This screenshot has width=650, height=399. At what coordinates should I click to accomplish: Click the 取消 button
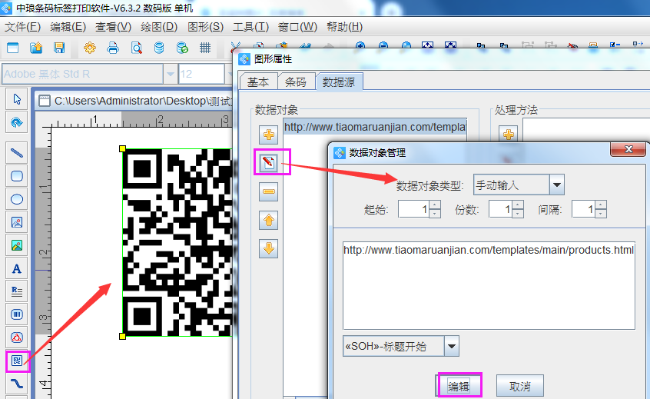tap(519, 386)
